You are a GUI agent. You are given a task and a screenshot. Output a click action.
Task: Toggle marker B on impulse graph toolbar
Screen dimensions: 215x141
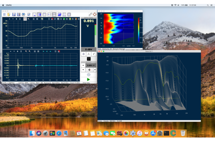(x=38, y=51)
